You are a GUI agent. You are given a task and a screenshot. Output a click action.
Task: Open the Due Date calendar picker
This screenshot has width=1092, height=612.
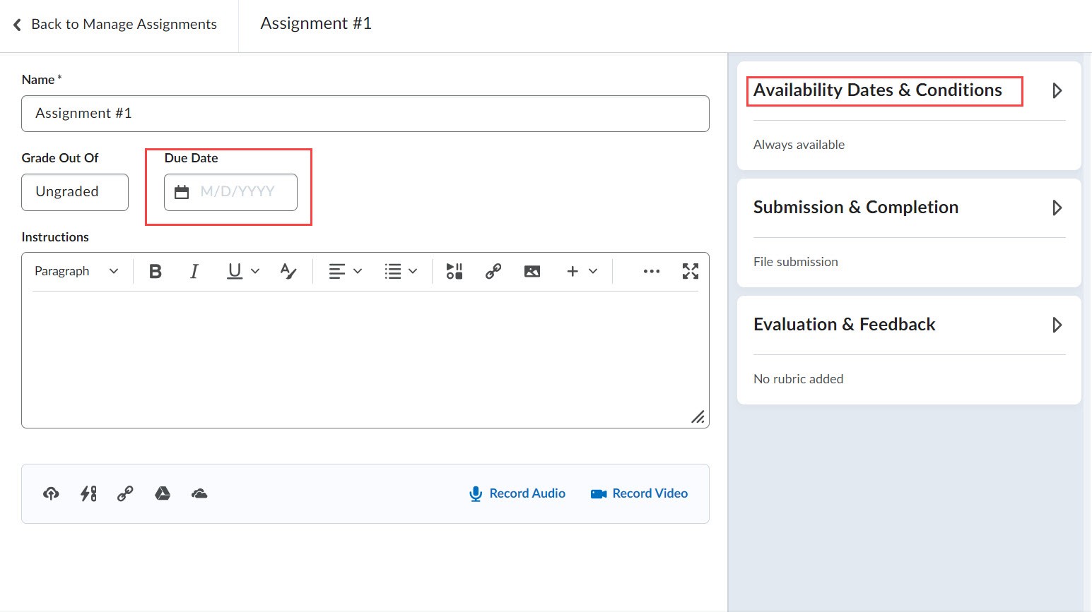pyautogui.click(x=181, y=191)
